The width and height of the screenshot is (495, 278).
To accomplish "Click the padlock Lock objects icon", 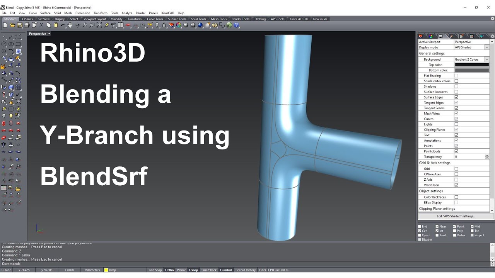I will pos(164,25).
